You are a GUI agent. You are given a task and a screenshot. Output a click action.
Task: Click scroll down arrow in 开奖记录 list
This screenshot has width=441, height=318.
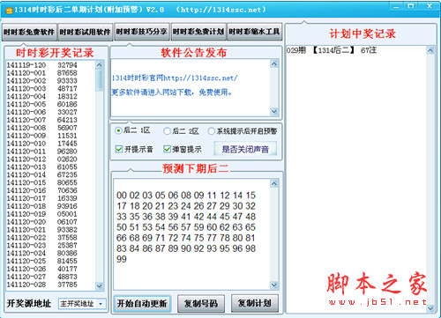pos(100,285)
